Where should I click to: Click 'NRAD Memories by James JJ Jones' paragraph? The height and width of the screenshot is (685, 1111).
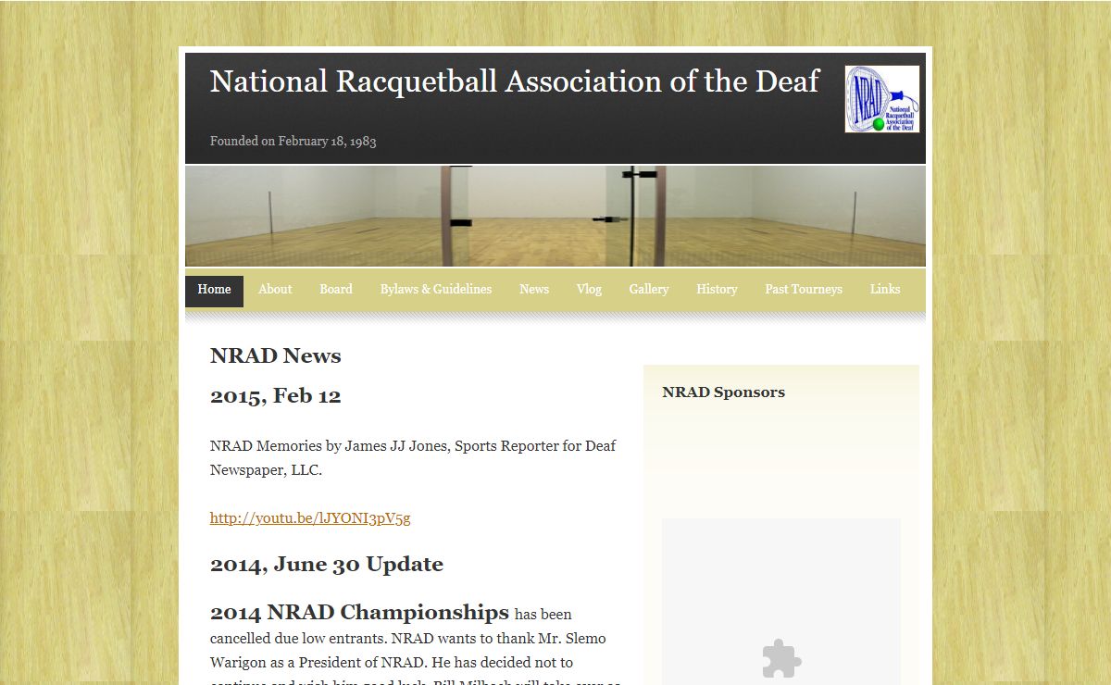click(413, 458)
